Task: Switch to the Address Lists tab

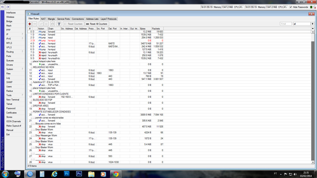Action: pyautogui.click(x=92, y=19)
